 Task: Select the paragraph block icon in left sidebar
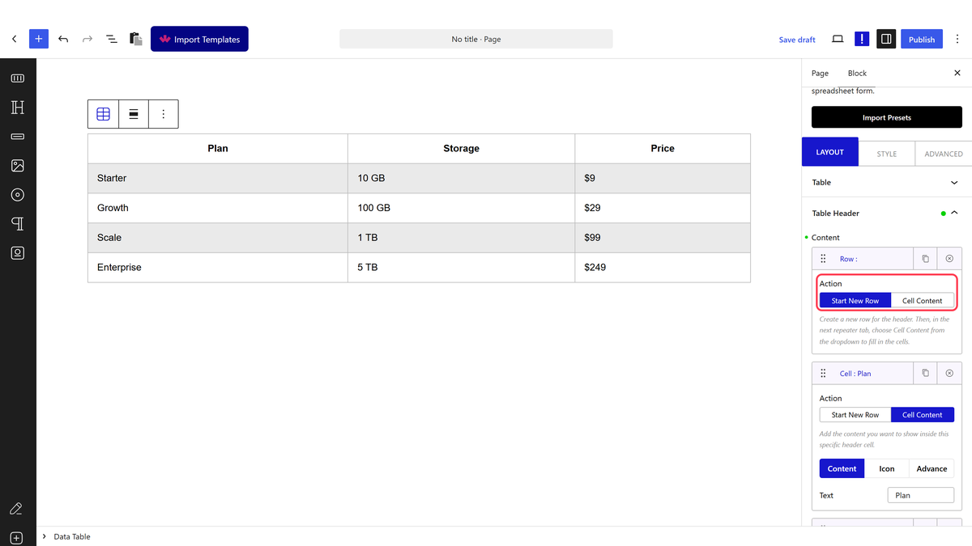[18, 224]
